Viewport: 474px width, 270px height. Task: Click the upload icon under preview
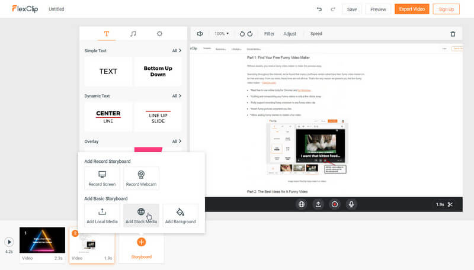point(318,204)
